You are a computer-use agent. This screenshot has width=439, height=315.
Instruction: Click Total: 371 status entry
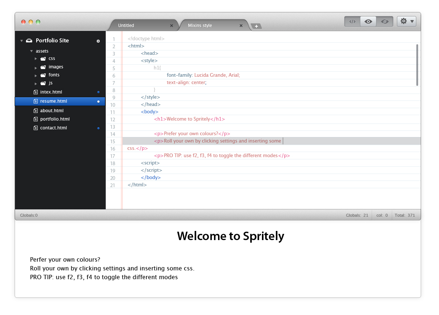405,215
